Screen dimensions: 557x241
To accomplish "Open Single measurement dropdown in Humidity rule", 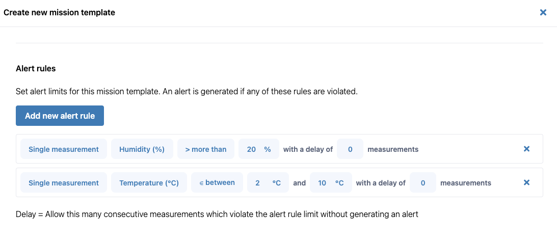I will 64,149.
